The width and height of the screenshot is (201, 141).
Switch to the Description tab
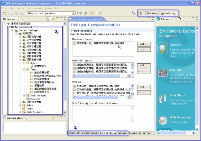click(76, 133)
